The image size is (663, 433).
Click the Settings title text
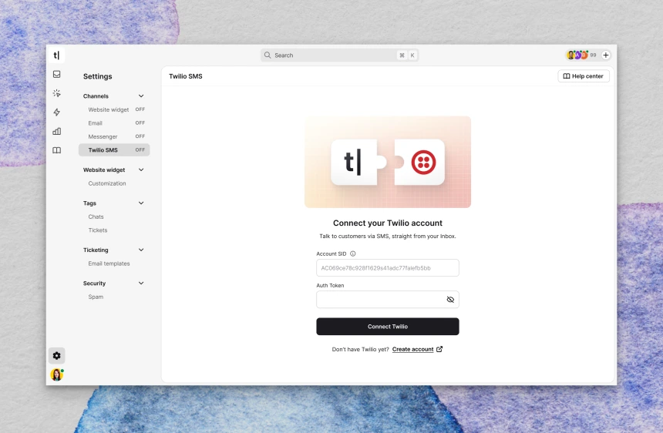98,76
